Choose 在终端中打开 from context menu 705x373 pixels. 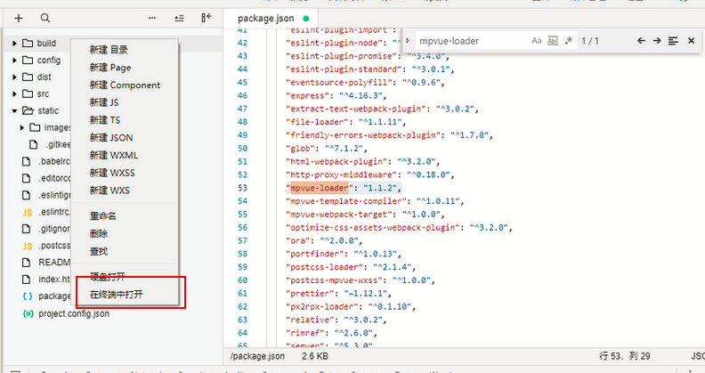point(117,295)
